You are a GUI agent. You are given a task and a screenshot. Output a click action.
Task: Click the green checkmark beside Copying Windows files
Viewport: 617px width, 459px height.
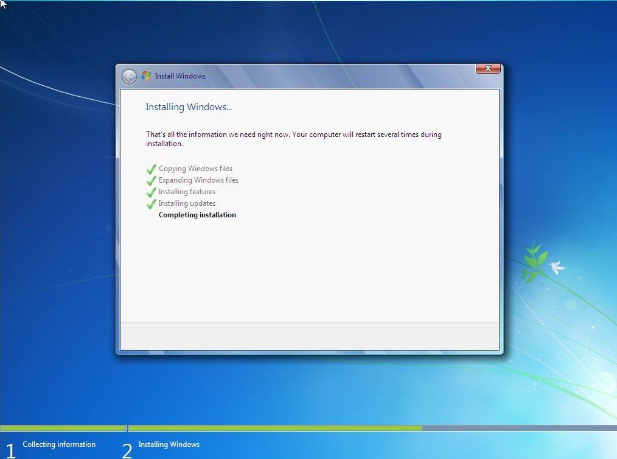pos(152,169)
